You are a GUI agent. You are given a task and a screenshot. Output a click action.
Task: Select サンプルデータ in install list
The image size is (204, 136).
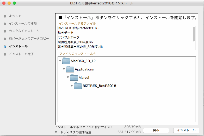pos(69,37)
